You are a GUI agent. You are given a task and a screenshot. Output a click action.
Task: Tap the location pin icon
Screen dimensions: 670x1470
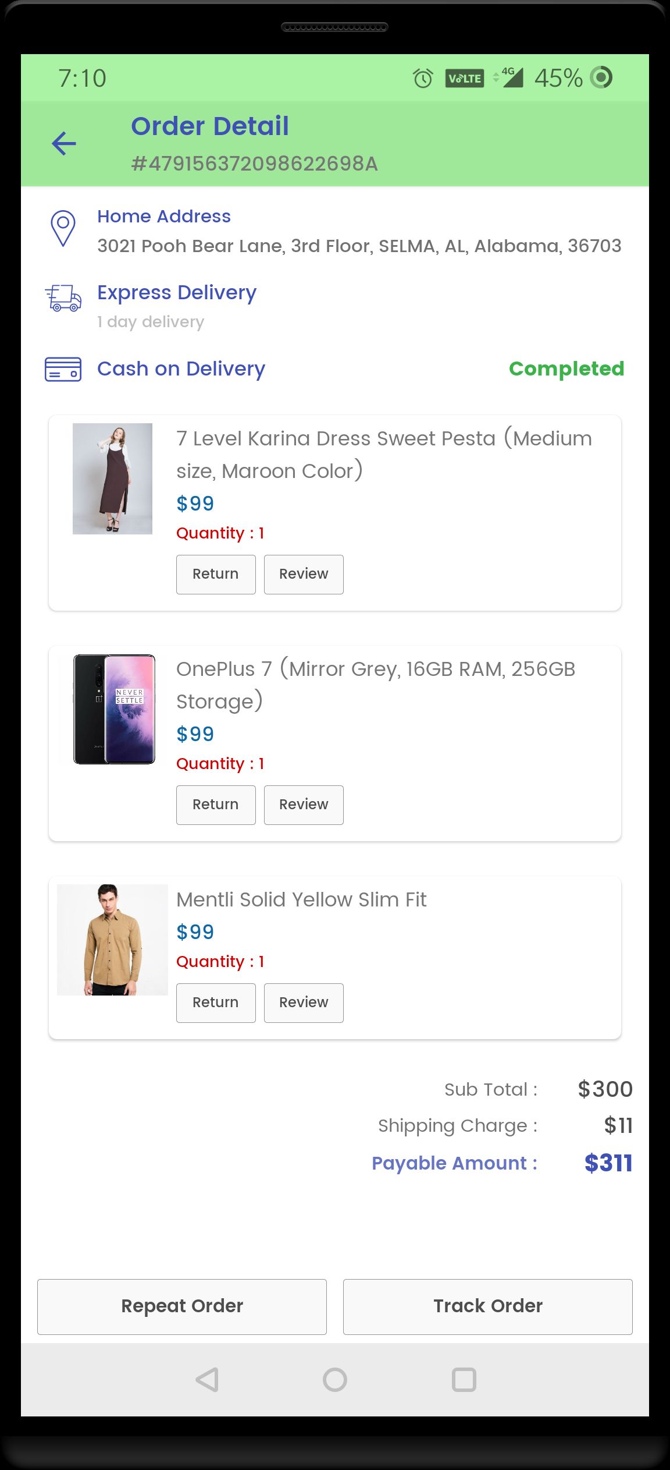pos(63,228)
